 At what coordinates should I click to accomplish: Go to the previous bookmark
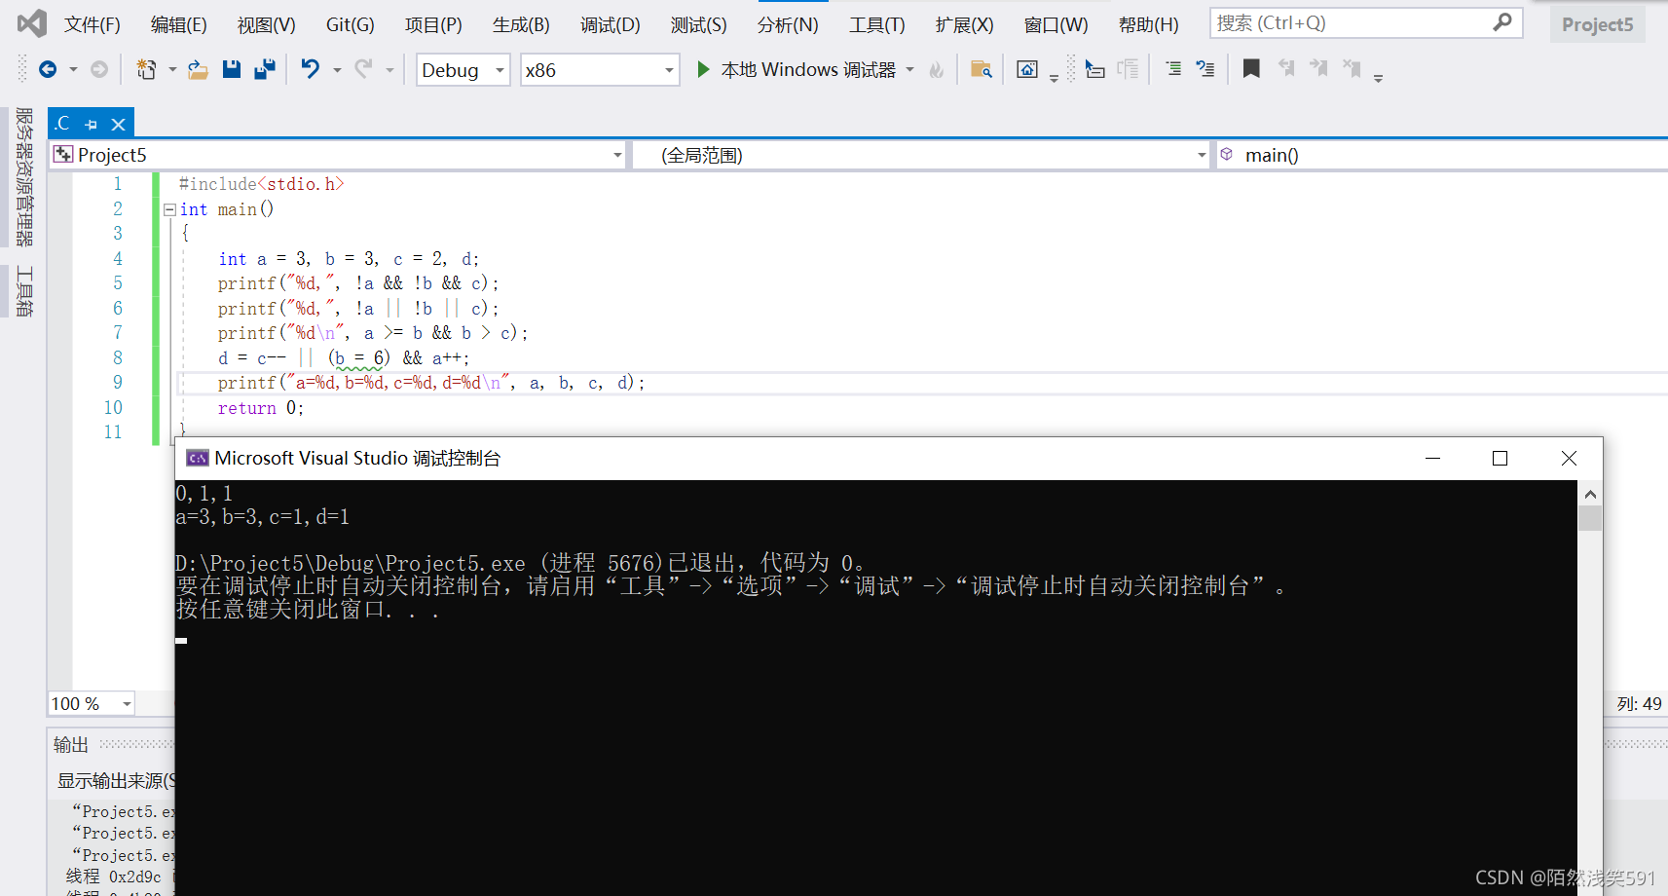pos(1286,68)
